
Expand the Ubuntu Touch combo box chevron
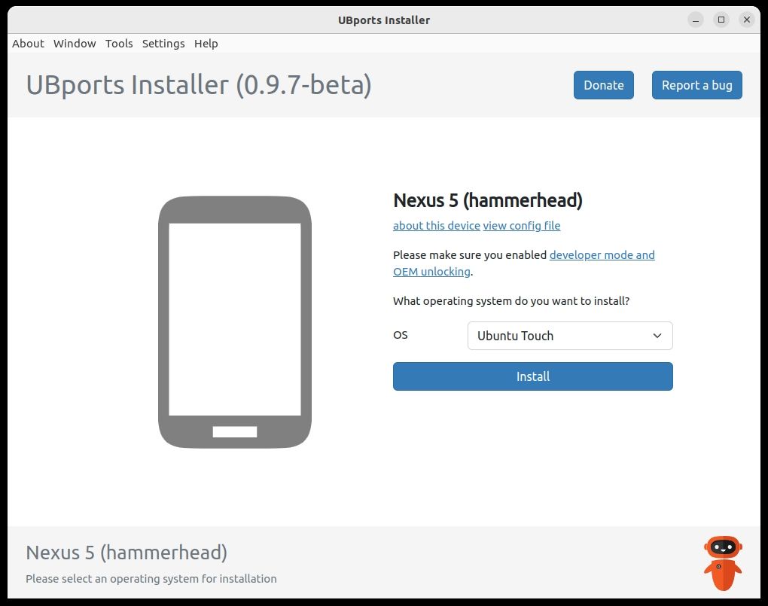tap(658, 336)
